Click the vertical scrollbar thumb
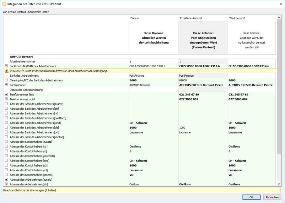Image resolution: width=285 pixels, height=203 pixels. [279, 87]
